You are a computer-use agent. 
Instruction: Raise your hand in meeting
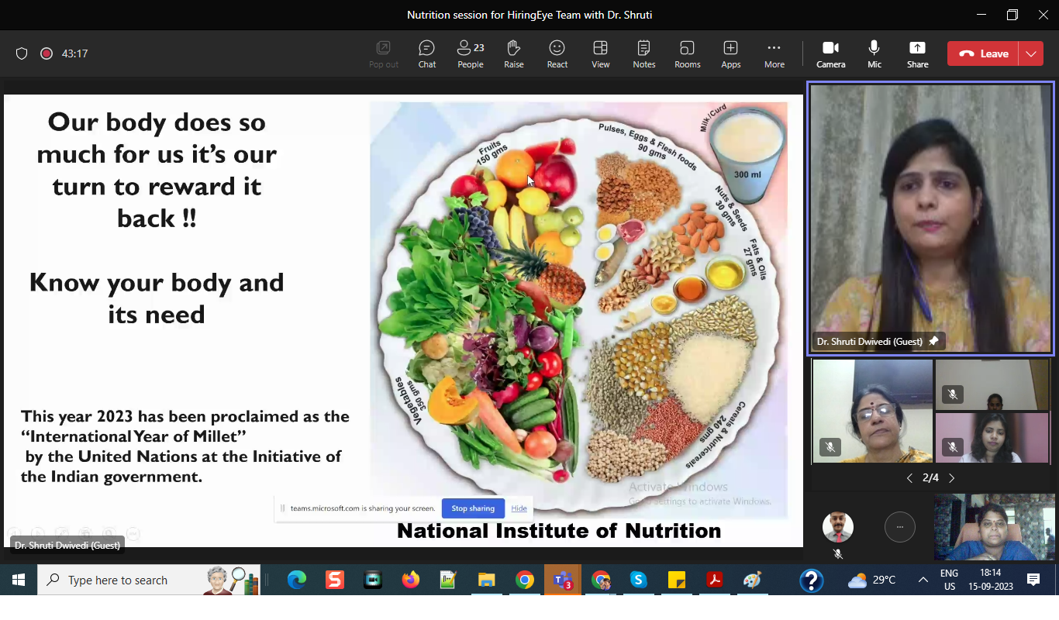point(513,54)
